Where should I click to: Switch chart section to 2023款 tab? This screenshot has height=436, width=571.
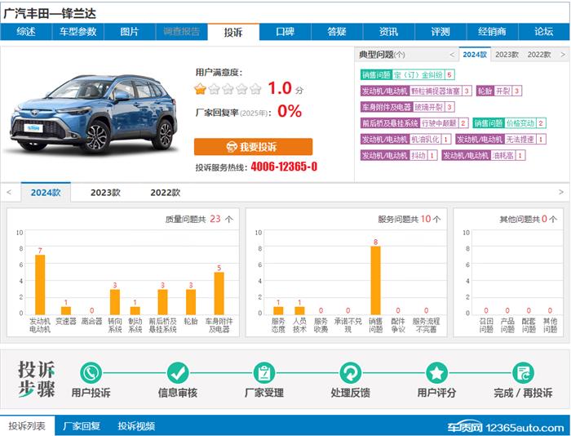click(105, 193)
